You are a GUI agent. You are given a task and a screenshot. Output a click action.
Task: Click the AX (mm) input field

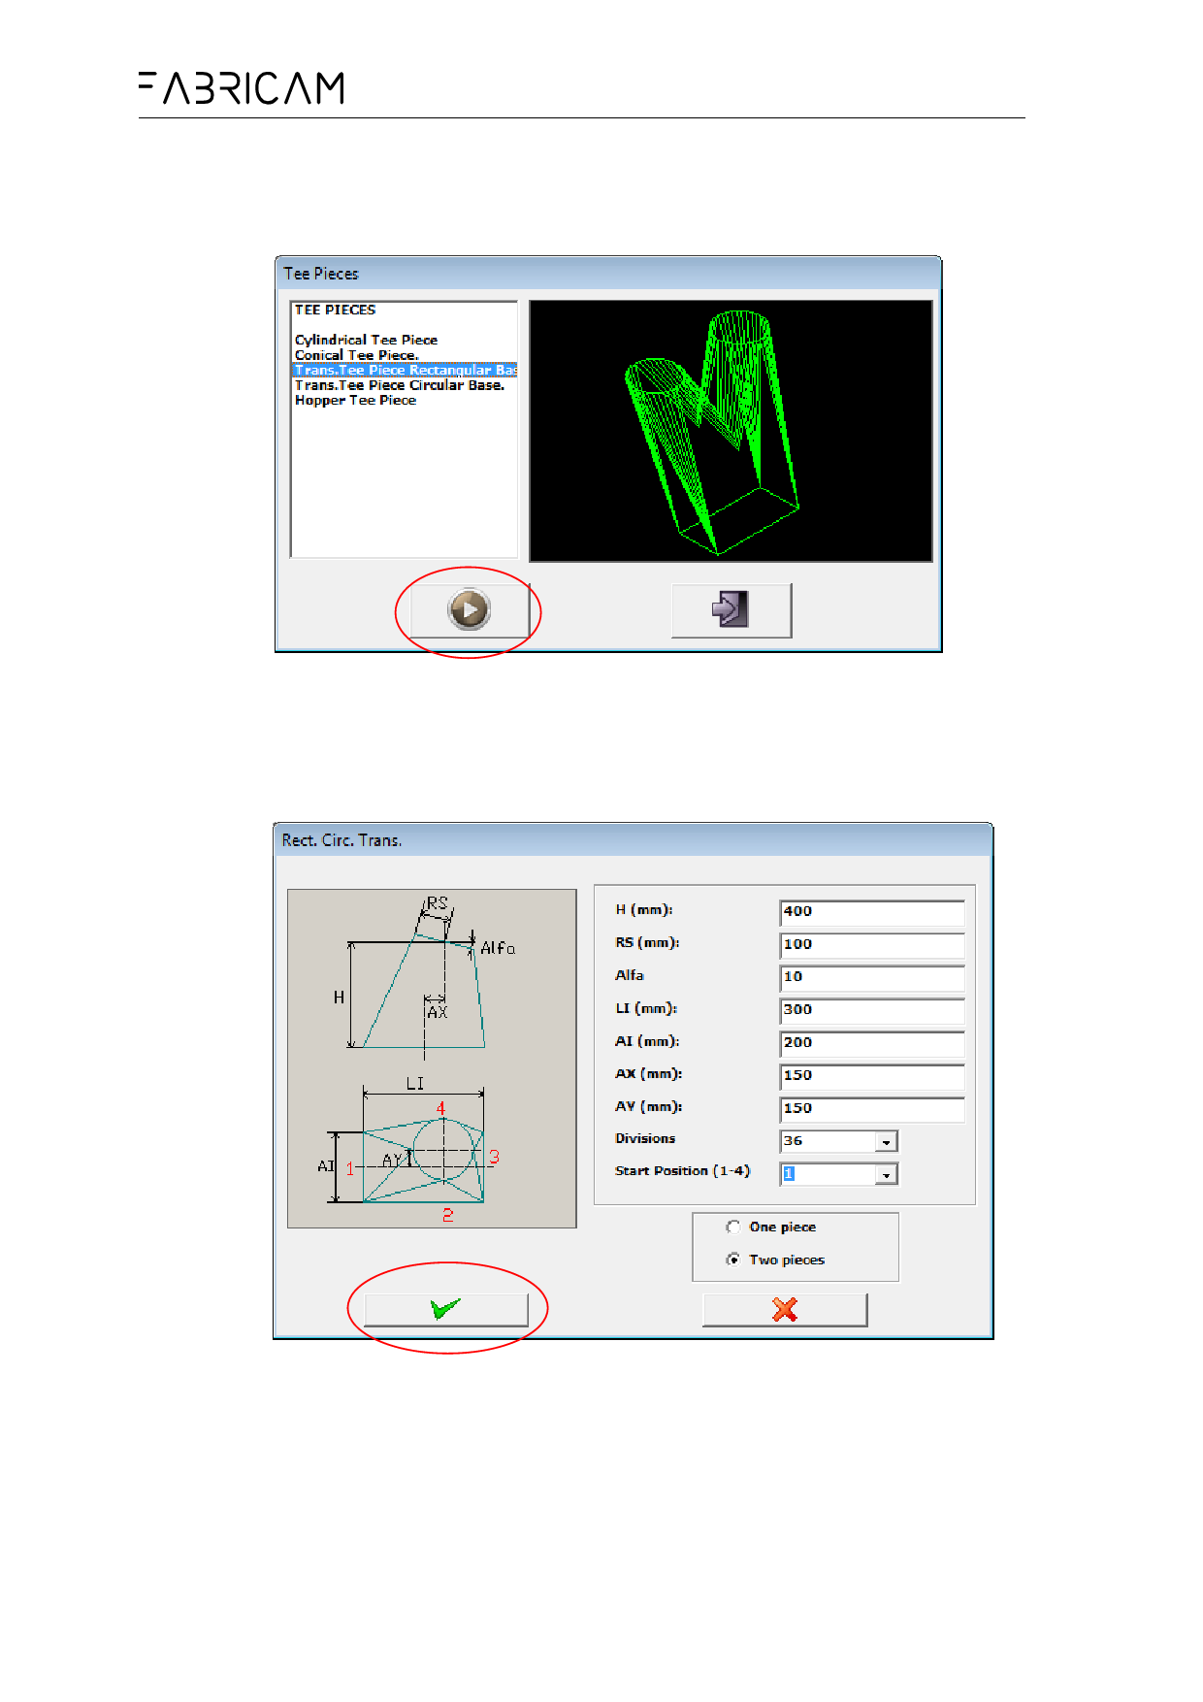(870, 1075)
